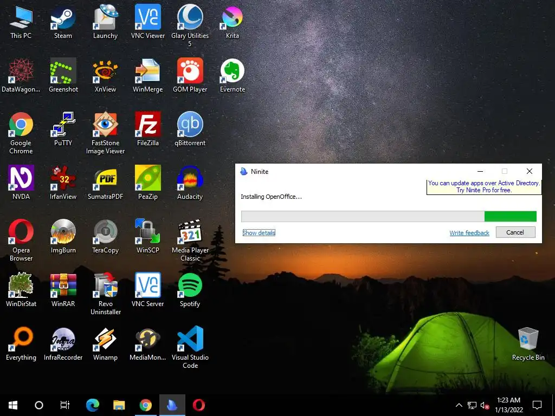Screen dimensions: 555x416
Task: Click the Glary Utilities 5 icon
Action: pos(190,25)
